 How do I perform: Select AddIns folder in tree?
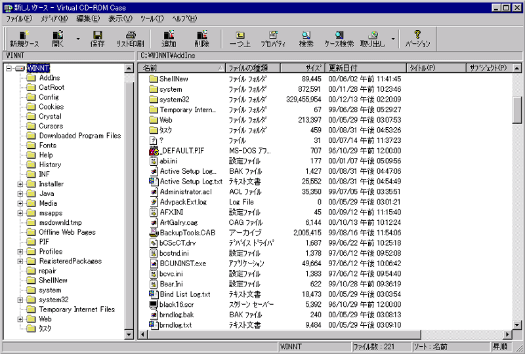point(49,77)
